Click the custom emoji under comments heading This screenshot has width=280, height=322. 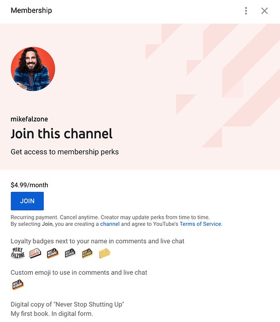coord(18,285)
